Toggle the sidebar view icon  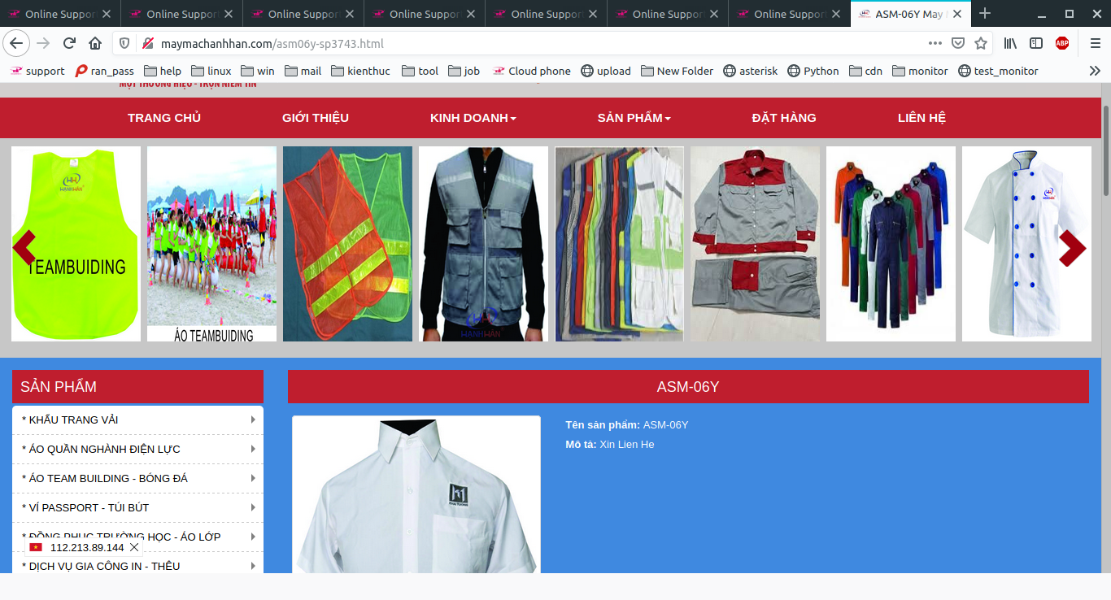(1036, 43)
